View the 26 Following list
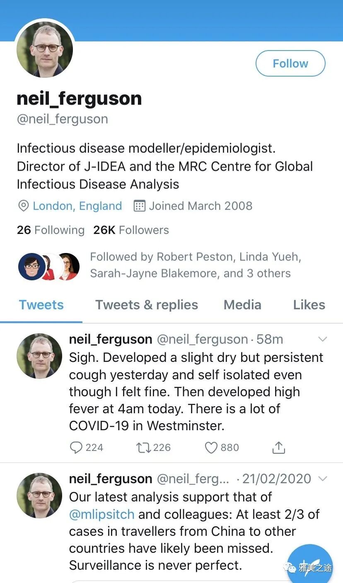The image size is (343, 583). [51, 230]
